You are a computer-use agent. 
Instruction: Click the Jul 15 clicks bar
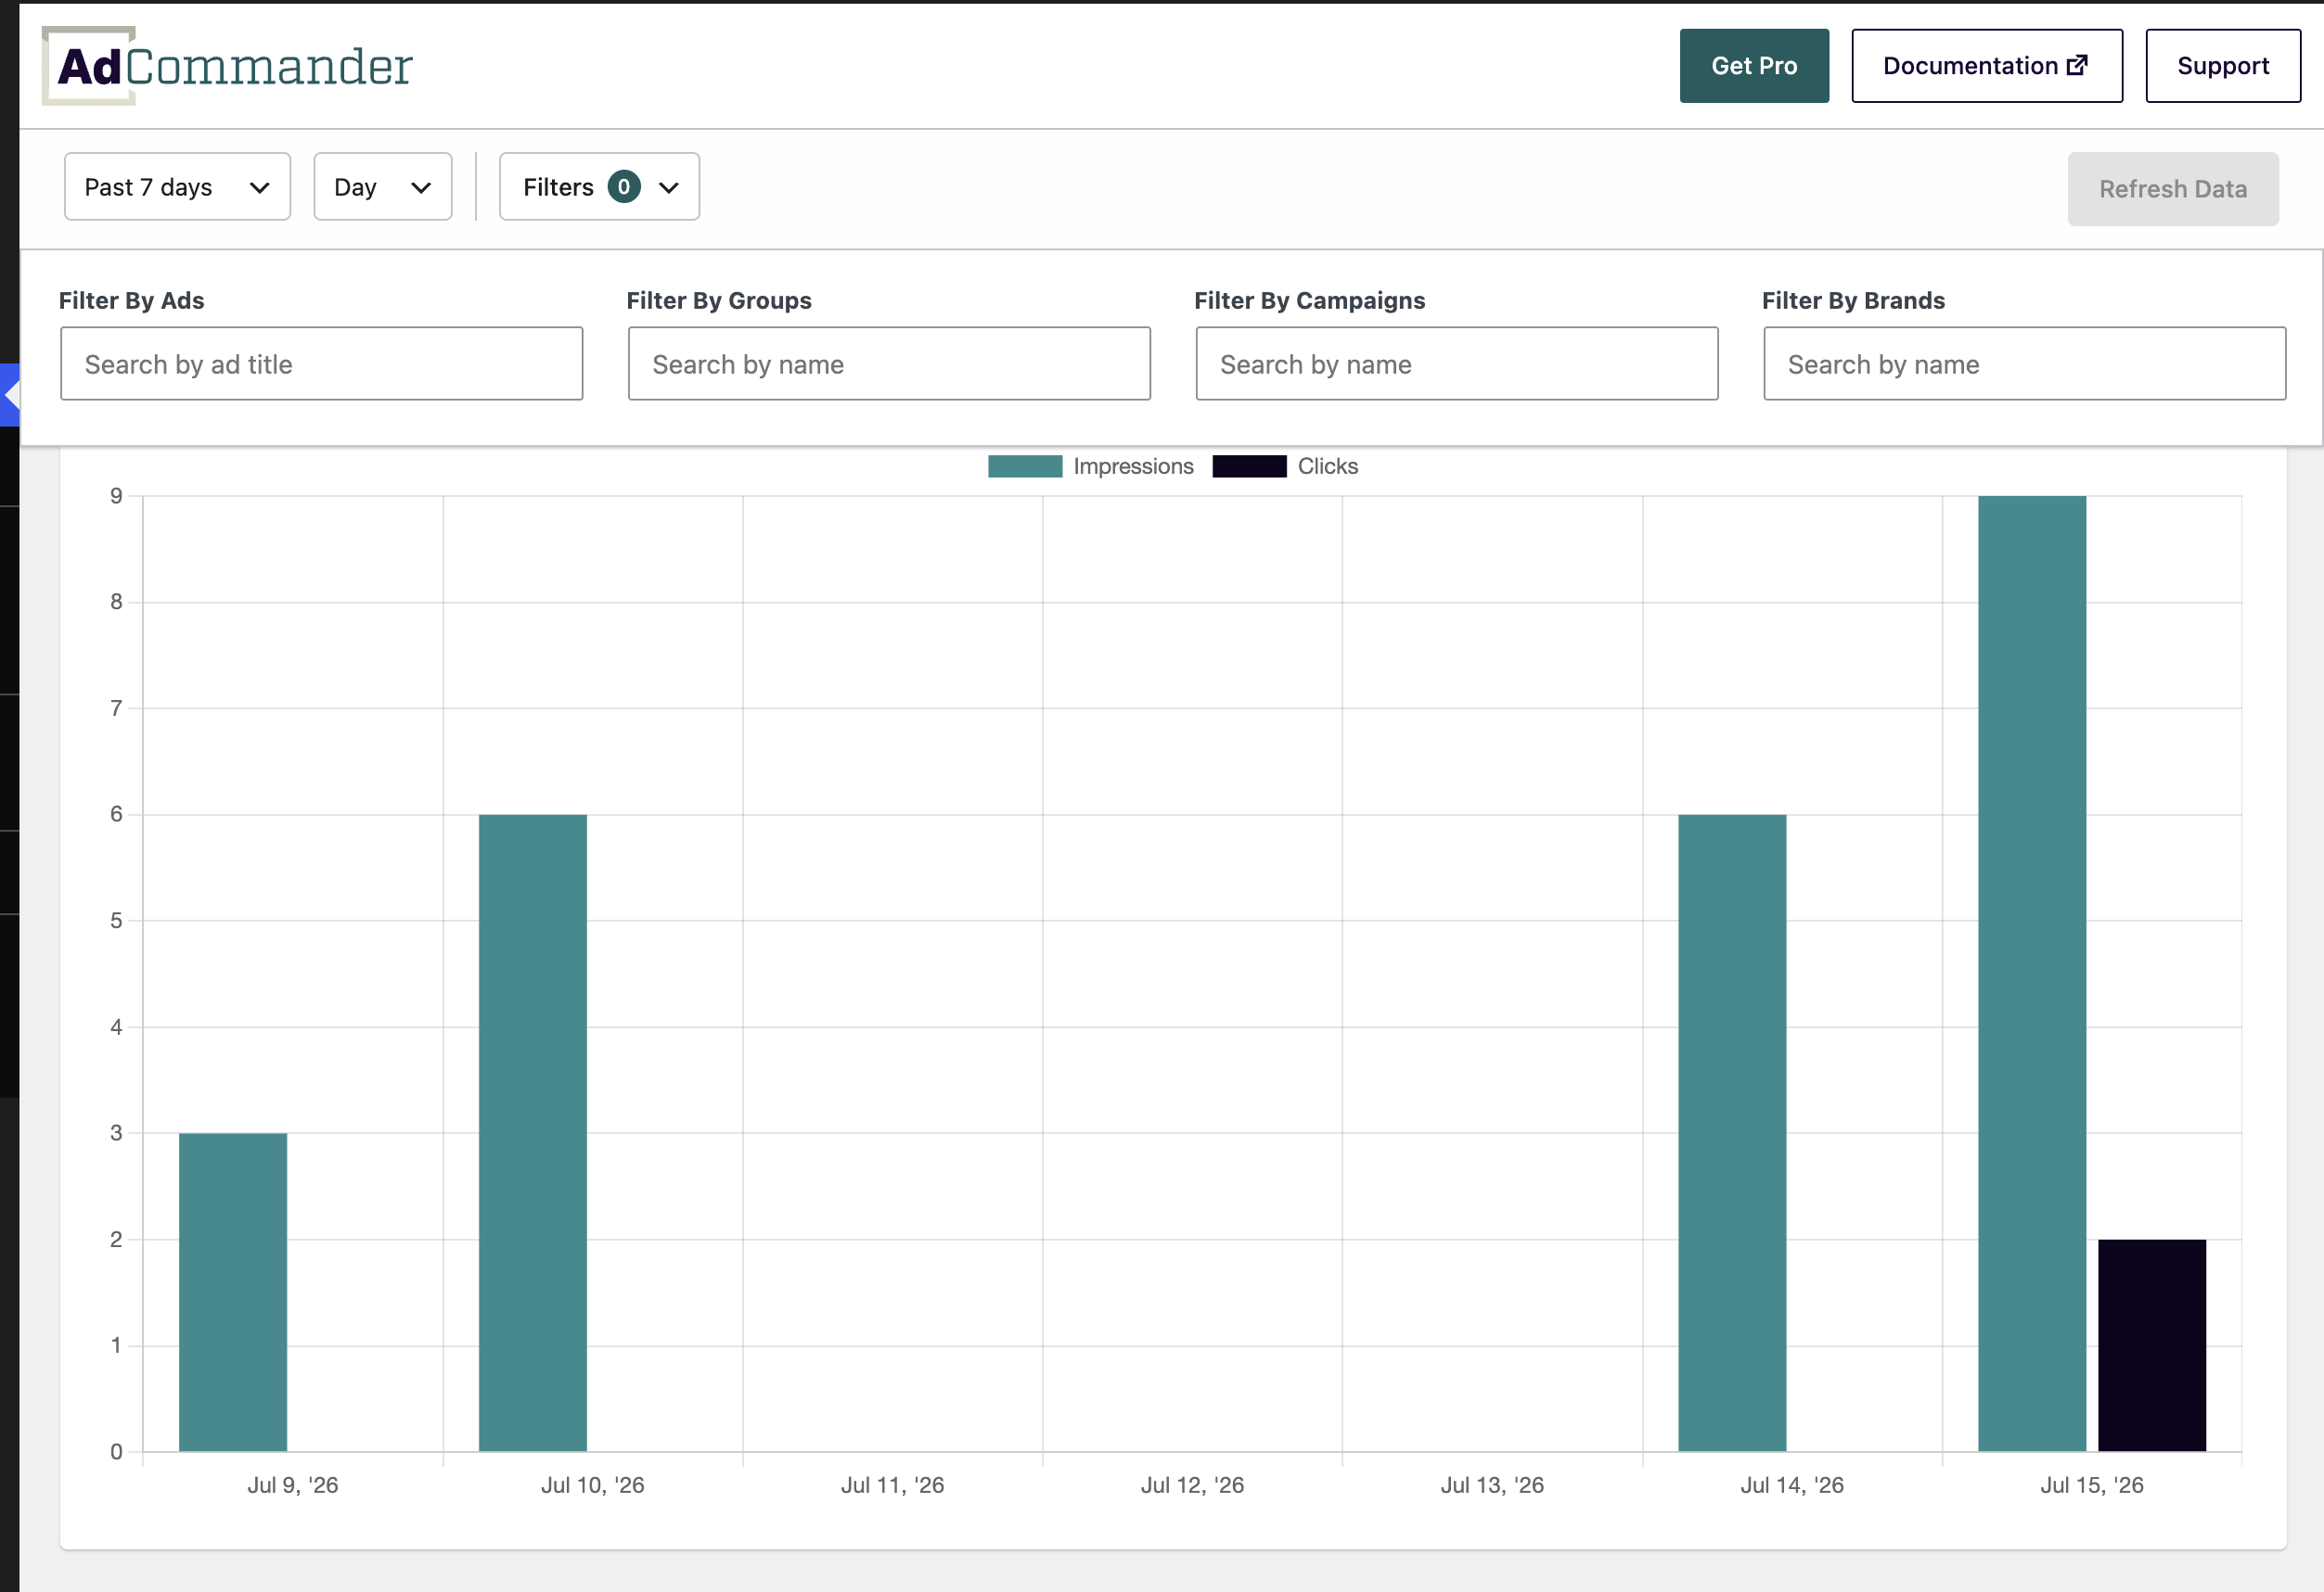coord(2152,1345)
